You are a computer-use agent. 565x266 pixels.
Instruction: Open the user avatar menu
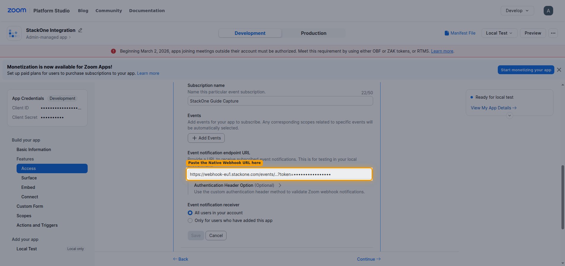(x=548, y=11)
